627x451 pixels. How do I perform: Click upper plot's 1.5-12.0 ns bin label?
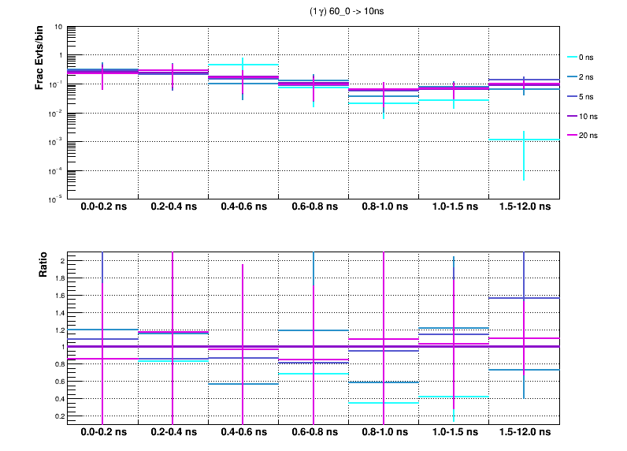pyautogui.click(x=525, y=208)
